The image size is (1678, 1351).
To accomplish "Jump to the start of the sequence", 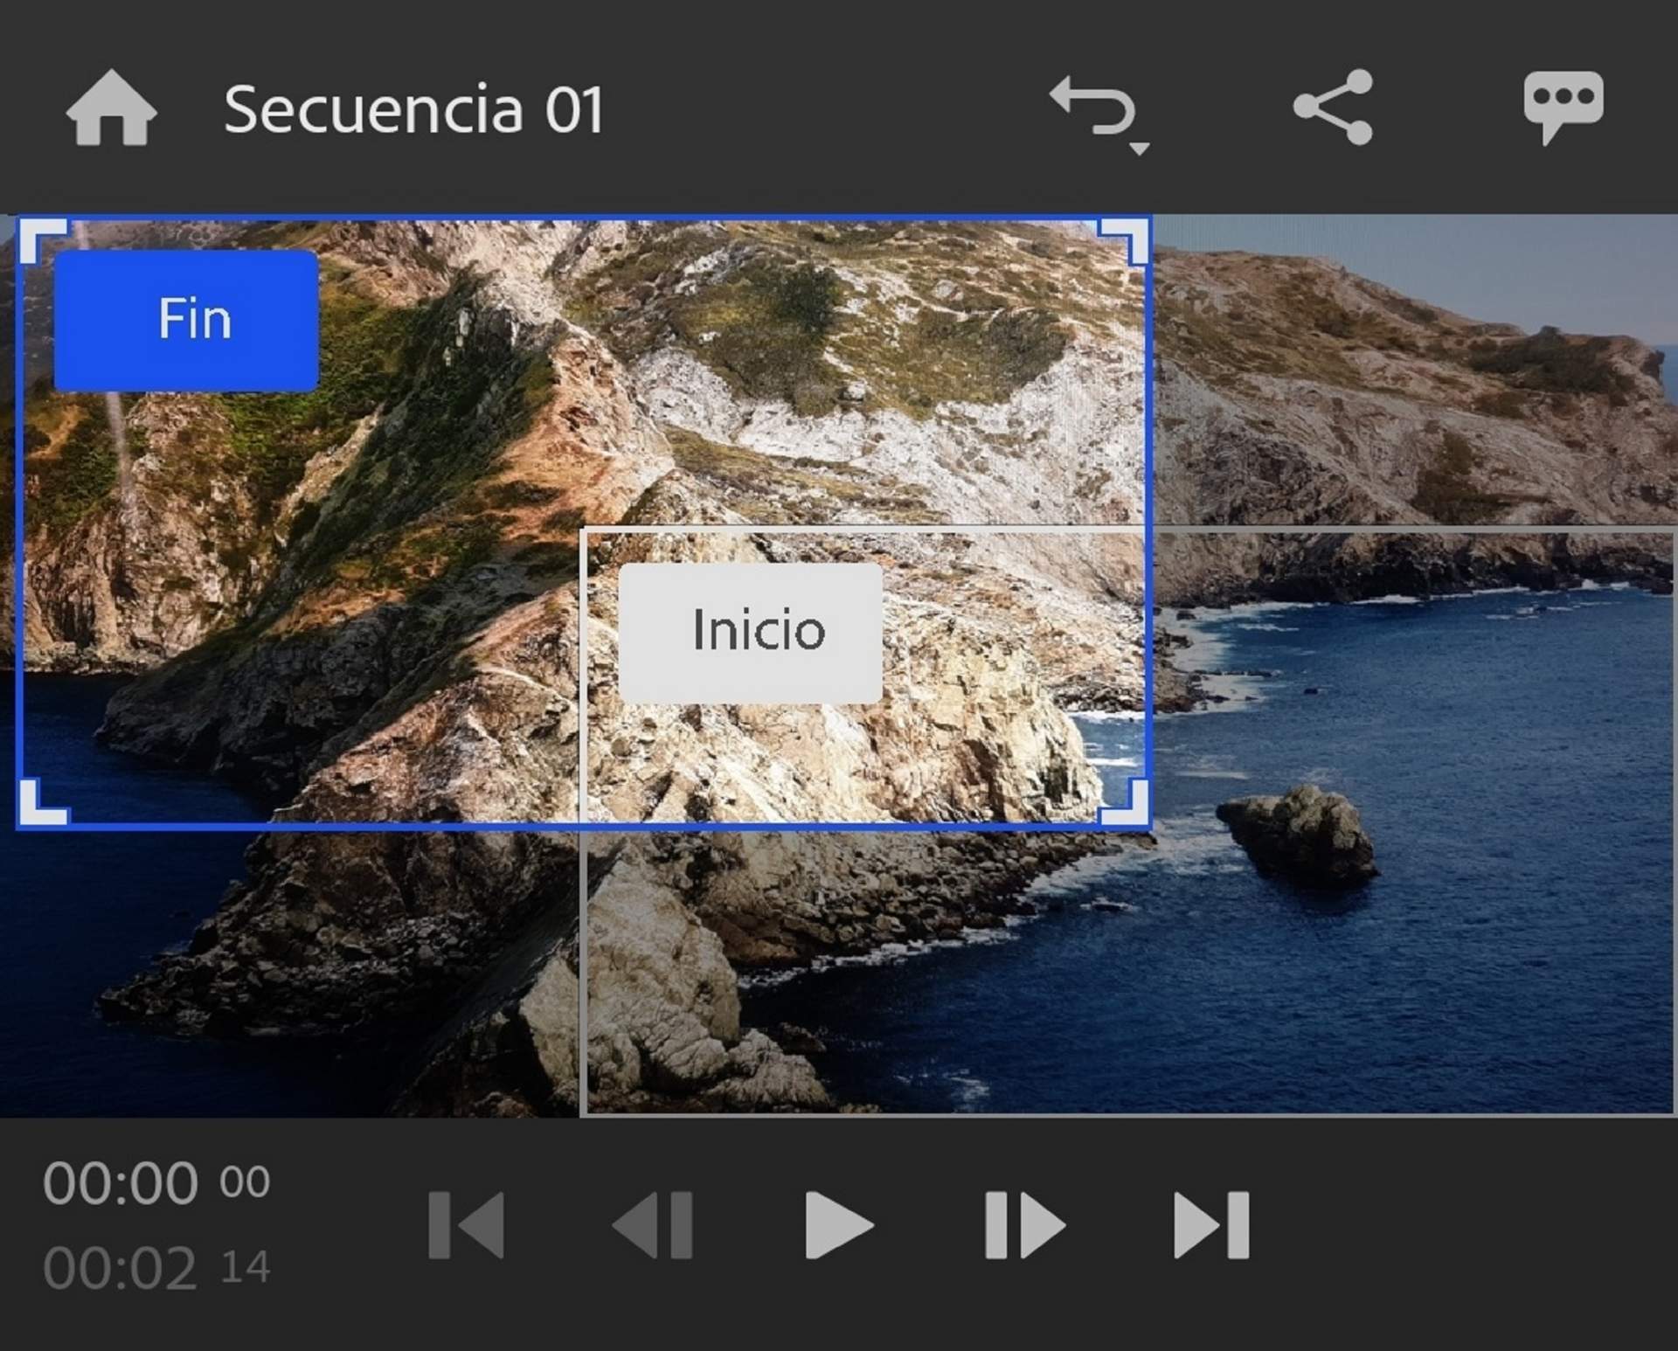I will click(x=469, y=1227).
